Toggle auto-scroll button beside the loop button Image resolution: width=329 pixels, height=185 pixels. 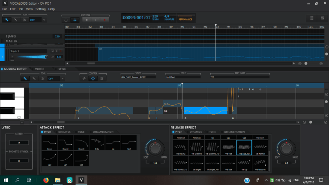click(x=75, y=20)
